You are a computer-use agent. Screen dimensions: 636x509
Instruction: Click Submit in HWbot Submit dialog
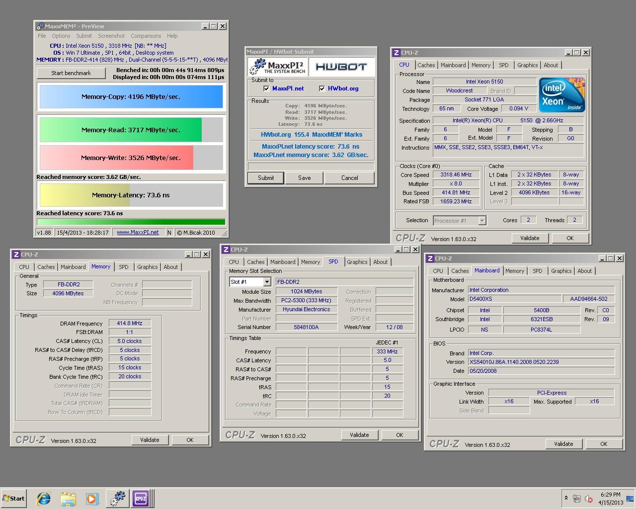266,178
